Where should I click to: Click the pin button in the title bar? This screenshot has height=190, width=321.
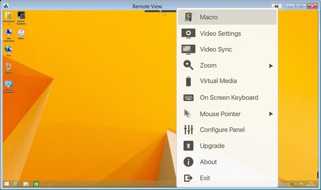coord(276,6)
